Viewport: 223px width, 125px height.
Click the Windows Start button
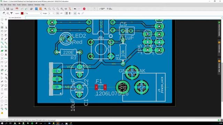(x=2, y=123)
